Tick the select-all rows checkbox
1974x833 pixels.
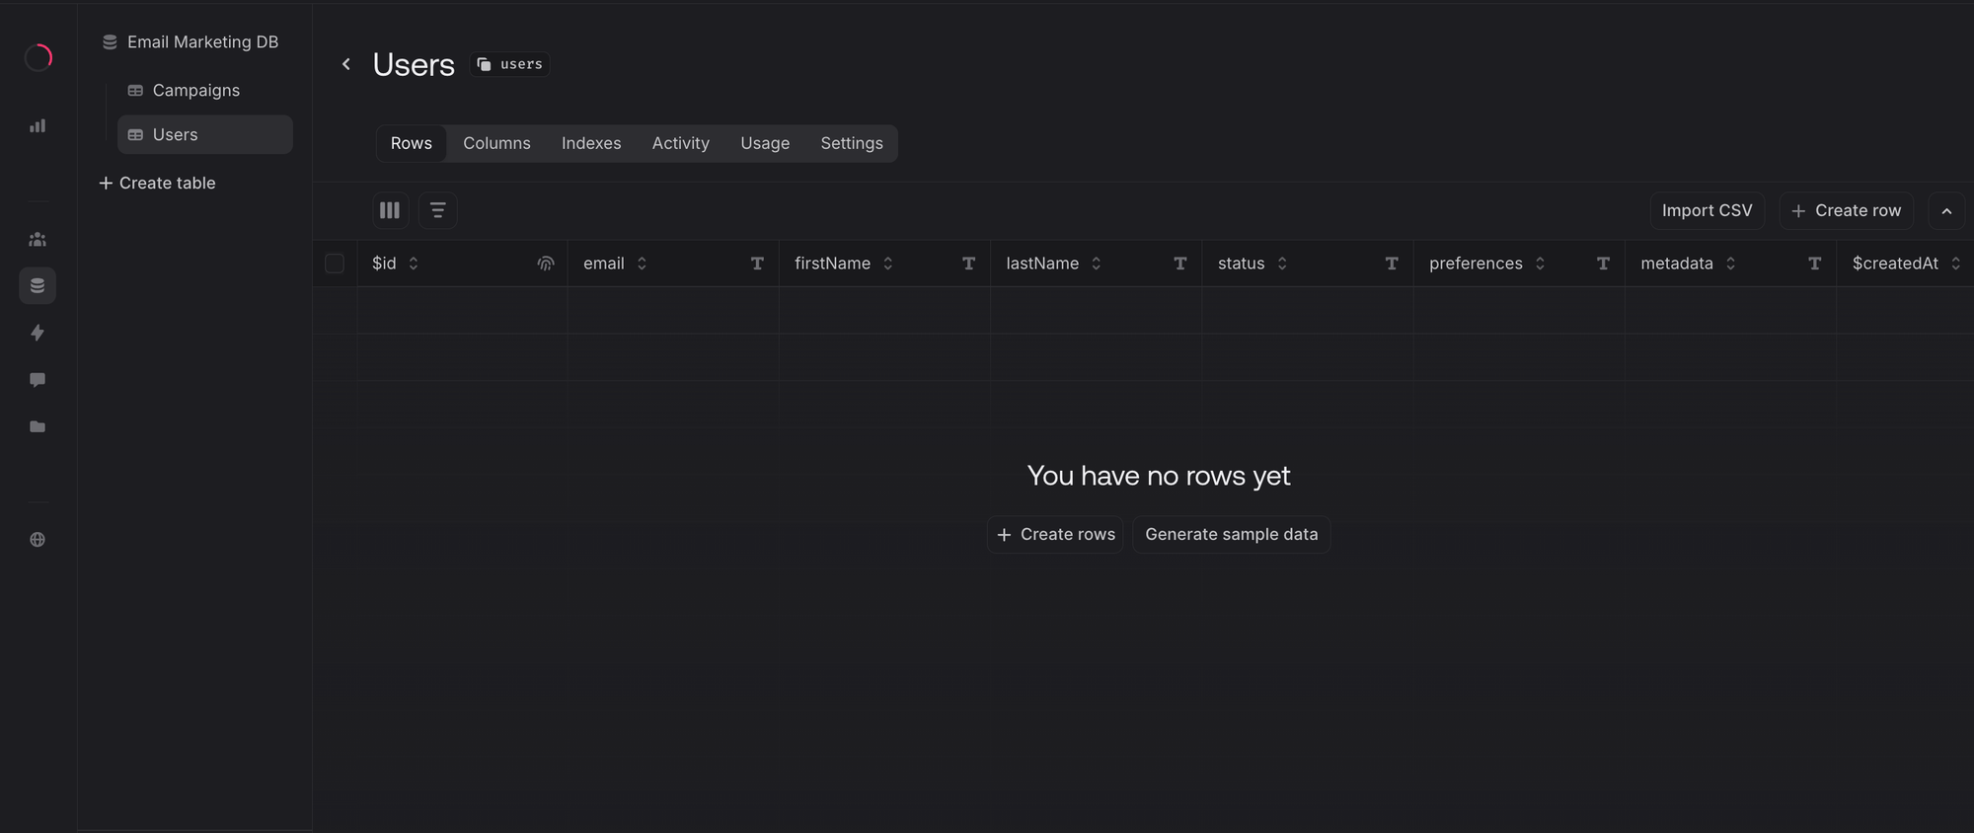(335, 264)
